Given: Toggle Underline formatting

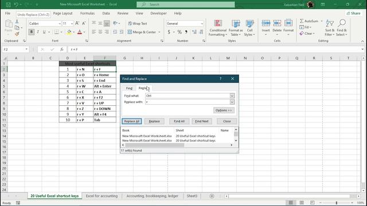Looking at the screenshot, I should pos(44,32).
